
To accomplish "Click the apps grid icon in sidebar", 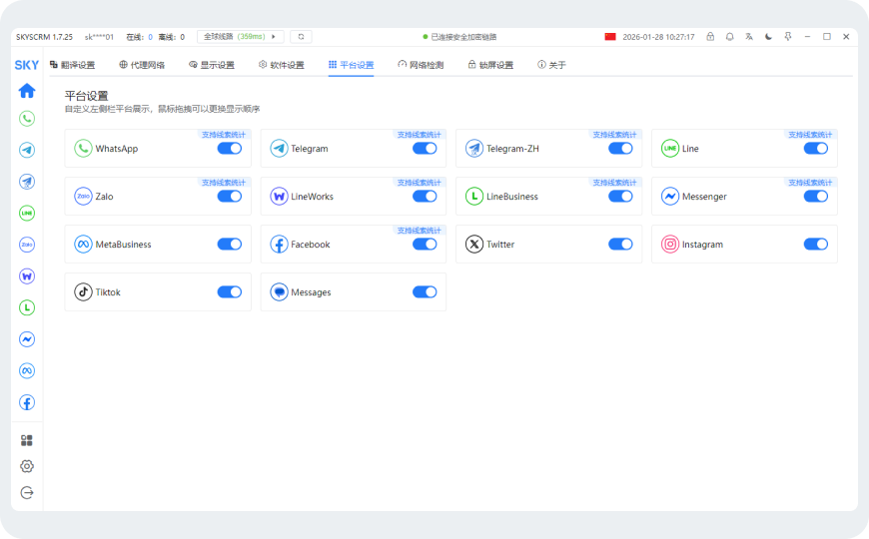I will (x=27, y=440).
